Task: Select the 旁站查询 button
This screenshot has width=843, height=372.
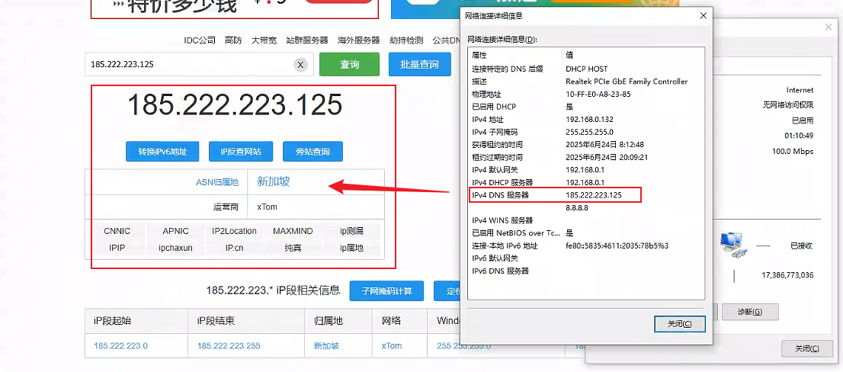Action: pyautogui.click(x=313, y=152)
